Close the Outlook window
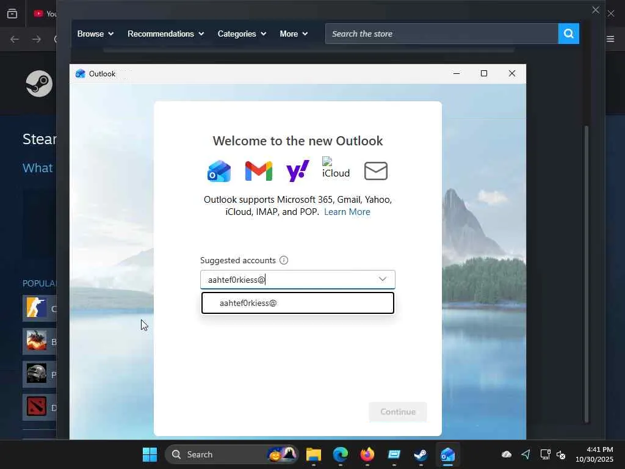 [x=512, y=73]
